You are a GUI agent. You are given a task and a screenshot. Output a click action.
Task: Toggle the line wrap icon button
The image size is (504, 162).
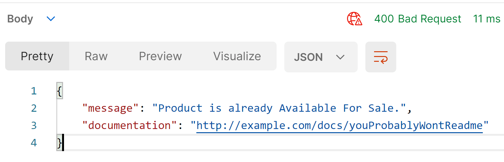(380, 57)
